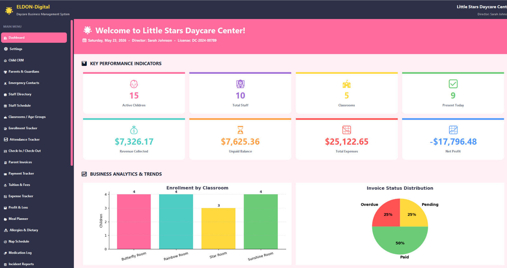Click the Enrollment by Classroom chart title
The height and width of the screenshot is (268, 507).
[197, 188]
